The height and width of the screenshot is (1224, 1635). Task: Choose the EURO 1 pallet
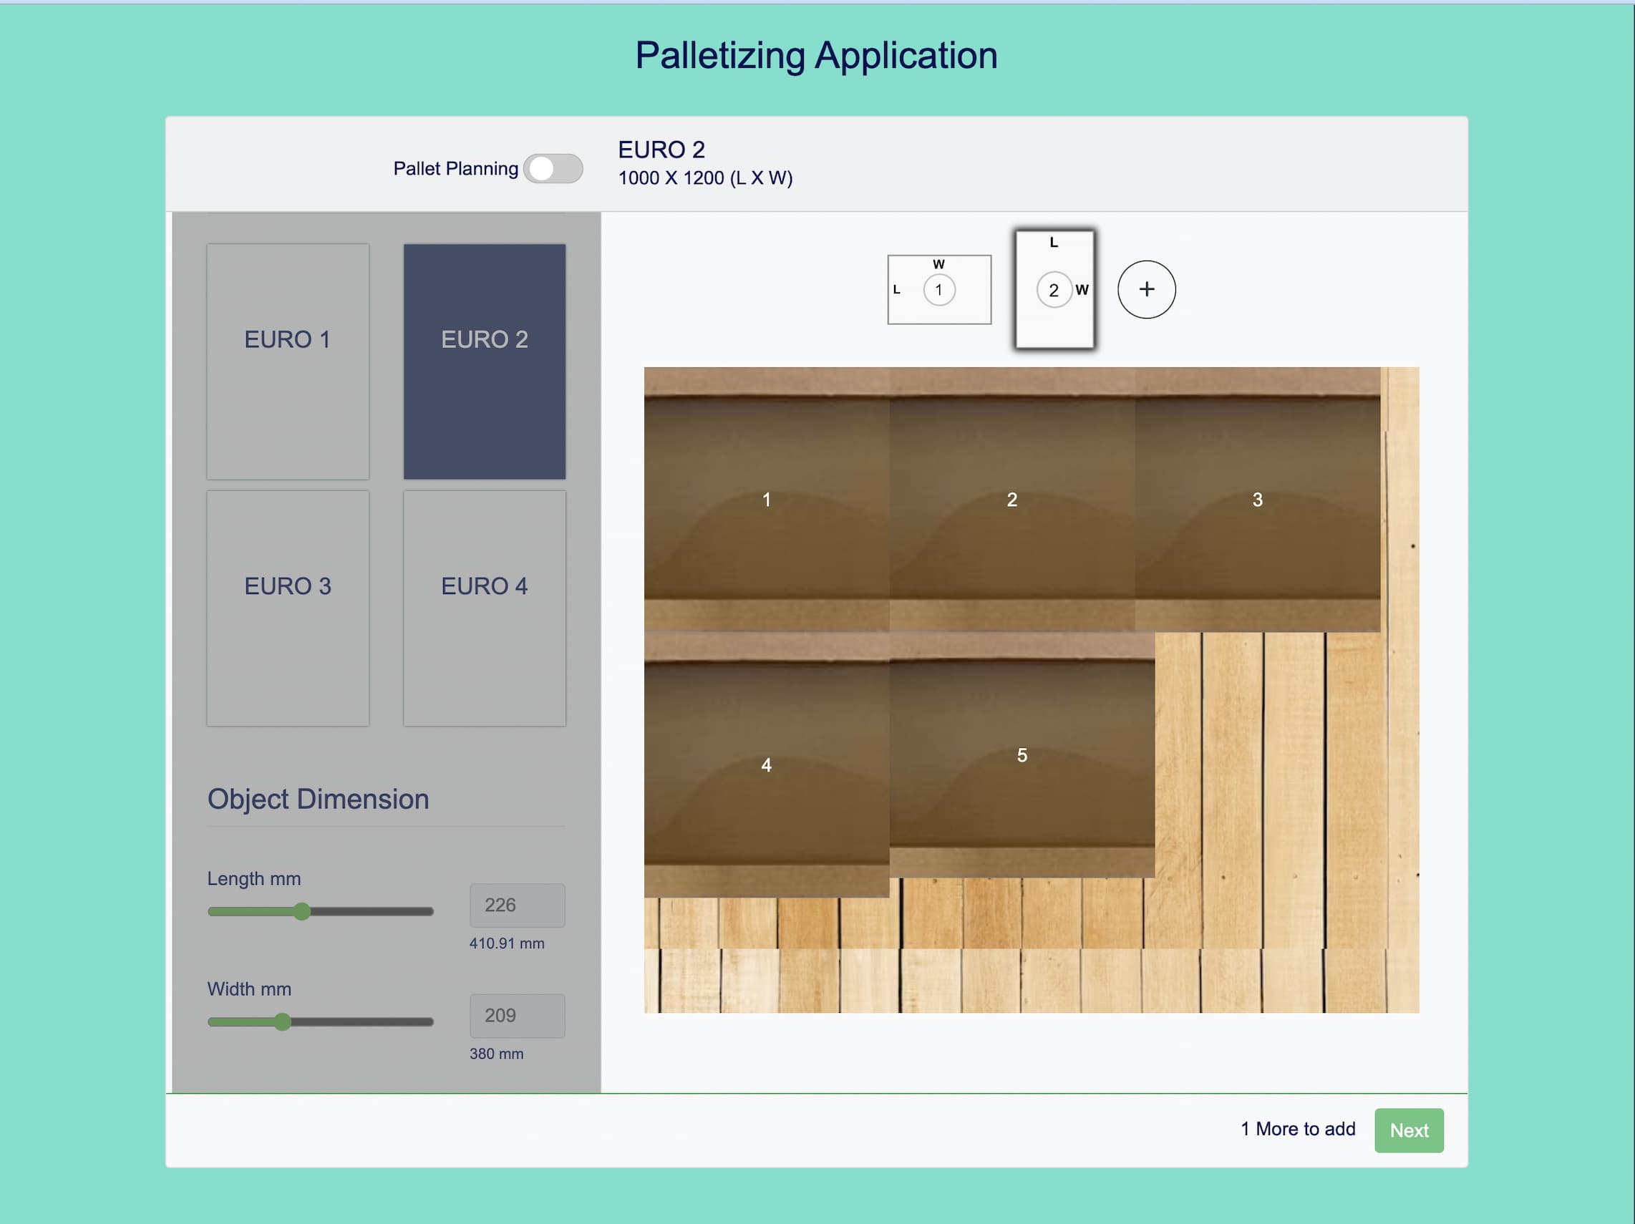[x=288, y=361]
